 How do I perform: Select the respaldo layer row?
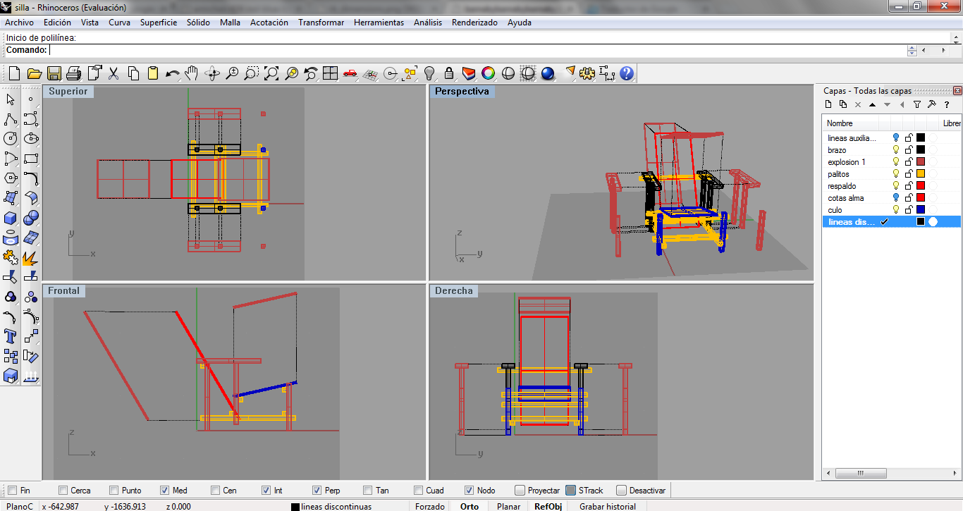pyautogui.click(x=892, y=186)
